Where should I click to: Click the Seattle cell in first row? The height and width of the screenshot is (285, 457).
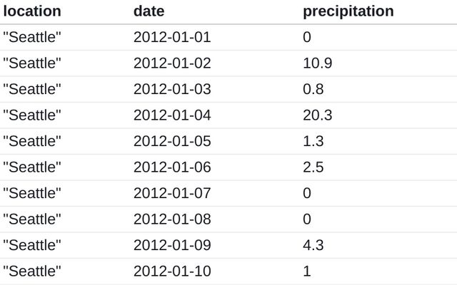pyautogui.click(x=32, y=37)
